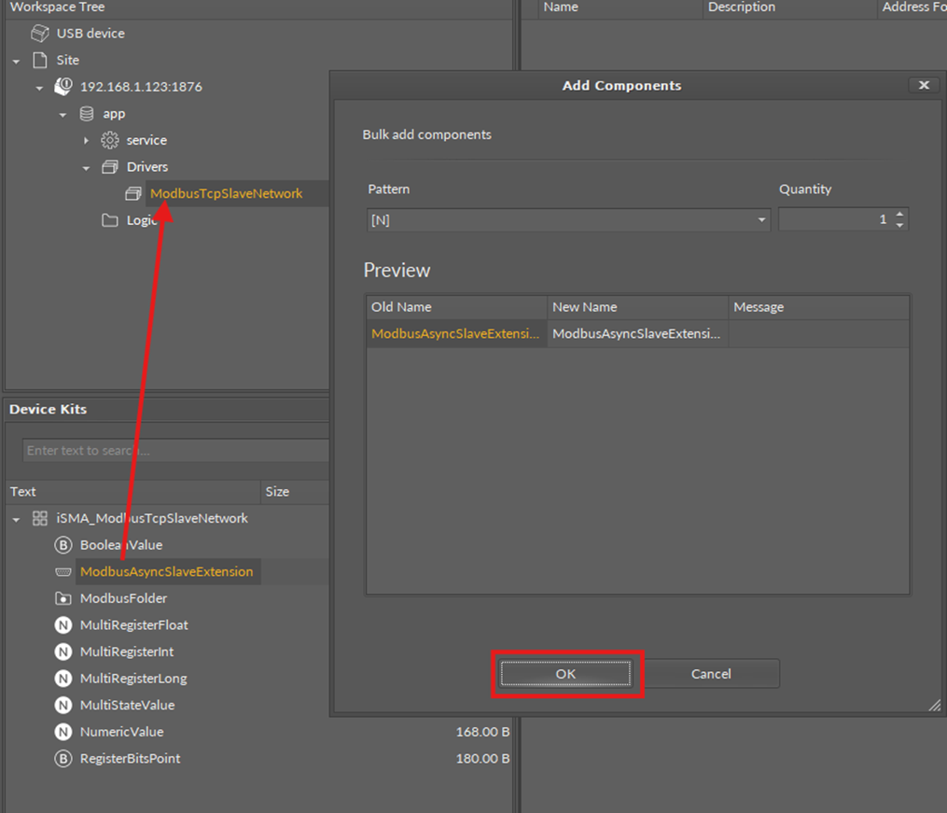Open the Pattern dropdown arrow

(761, 220)
